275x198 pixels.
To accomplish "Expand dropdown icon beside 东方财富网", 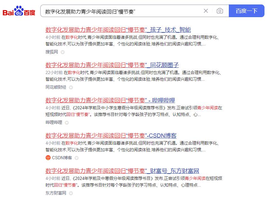I will click(x=71, y=193).
